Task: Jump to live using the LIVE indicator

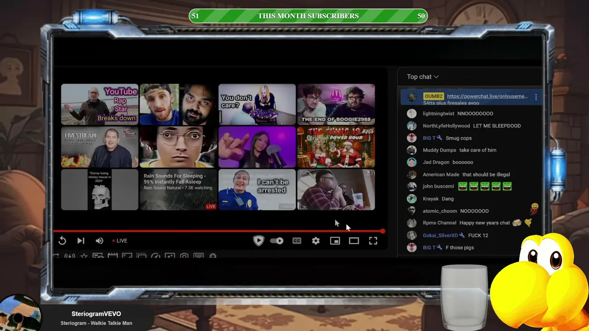Action: point(120,240)
